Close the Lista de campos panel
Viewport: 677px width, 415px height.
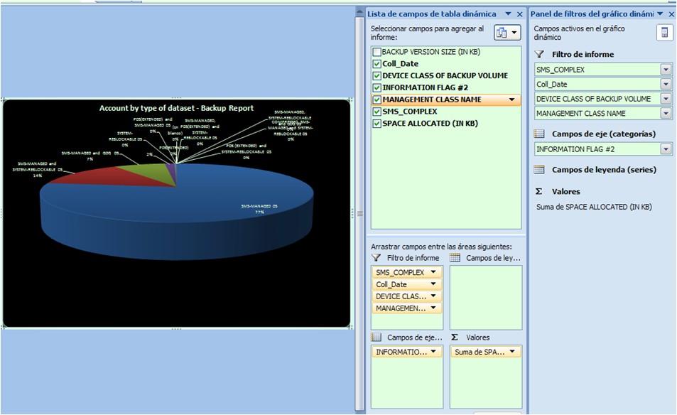click(x=520, y=14)
